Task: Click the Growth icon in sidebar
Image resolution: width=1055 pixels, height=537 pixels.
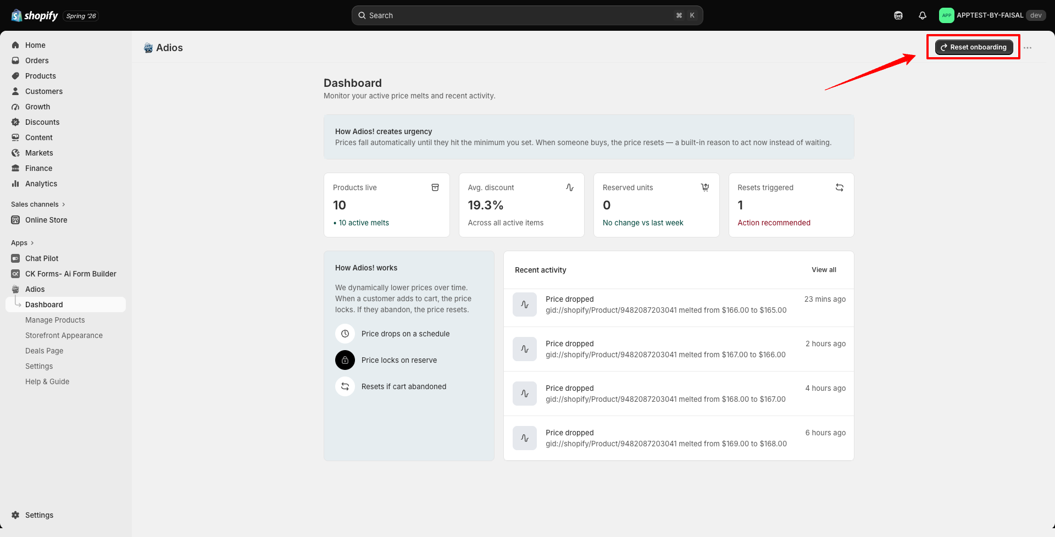Action: pyautogui.click(x=15, y=107)
